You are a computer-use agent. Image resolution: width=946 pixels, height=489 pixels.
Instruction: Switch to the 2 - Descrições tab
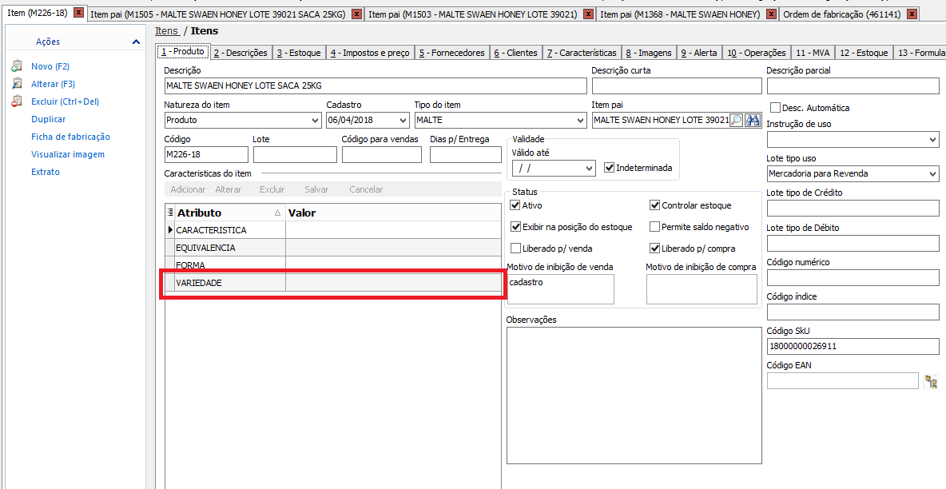(x=240, y=53)
